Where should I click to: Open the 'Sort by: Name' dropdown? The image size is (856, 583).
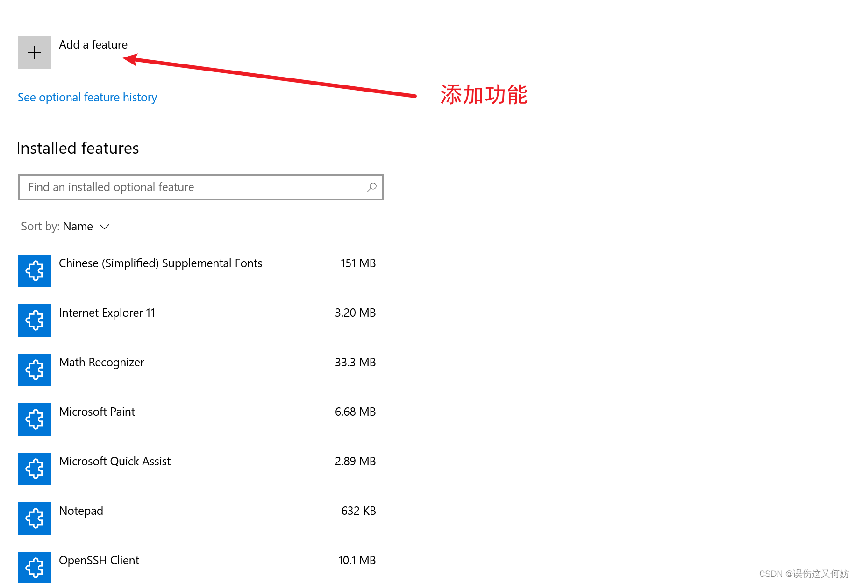point(65,227)
